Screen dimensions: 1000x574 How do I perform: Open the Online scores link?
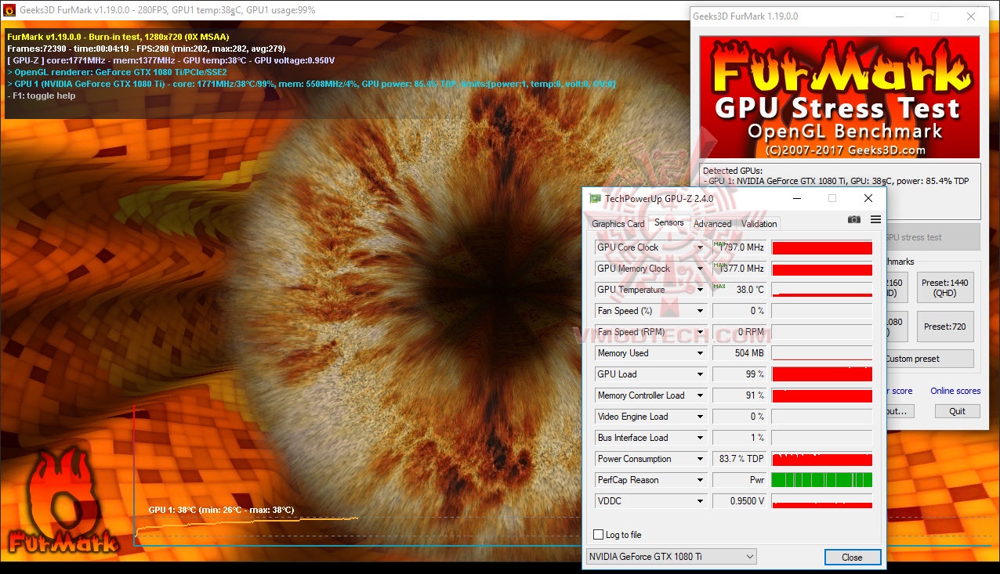click(955, 391)
